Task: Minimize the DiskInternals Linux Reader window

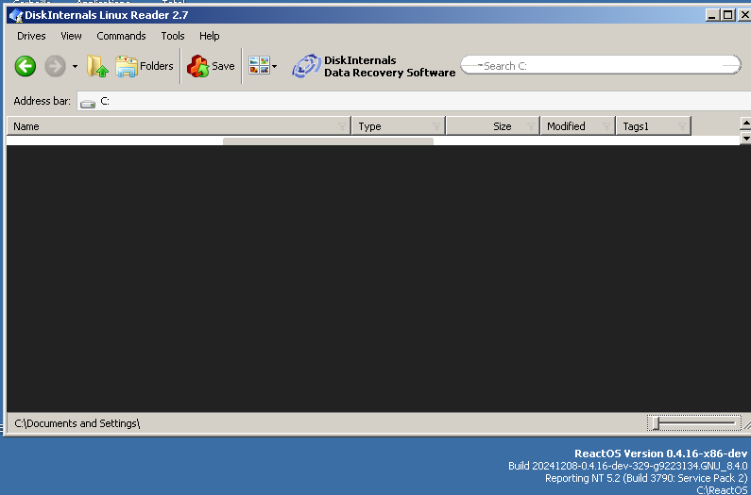Action: pos(712,15)
